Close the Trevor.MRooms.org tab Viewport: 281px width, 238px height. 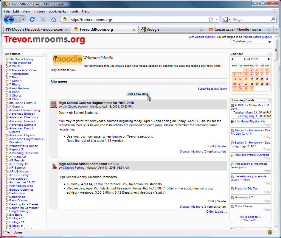pyautogui.click(x=134, y=29)
